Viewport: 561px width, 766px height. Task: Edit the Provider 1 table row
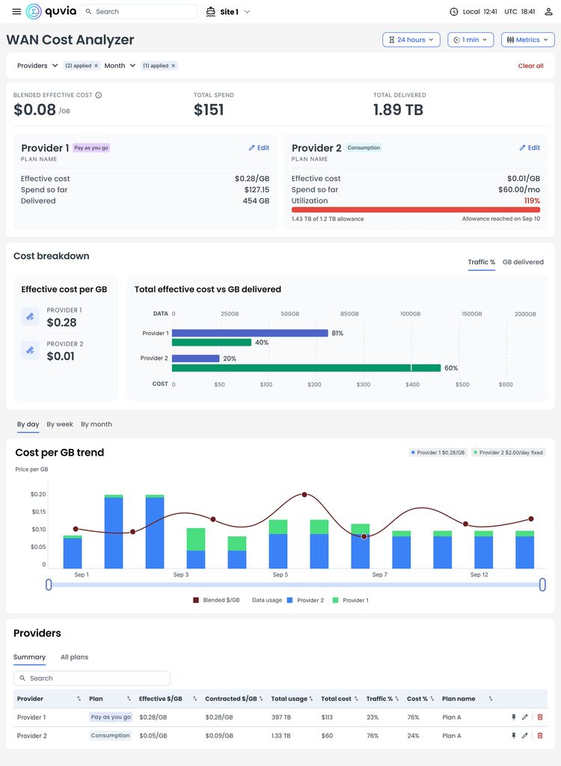[525, 717]
